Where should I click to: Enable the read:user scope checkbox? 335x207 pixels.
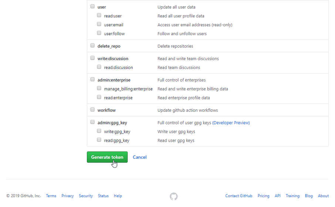click(99, 15)
